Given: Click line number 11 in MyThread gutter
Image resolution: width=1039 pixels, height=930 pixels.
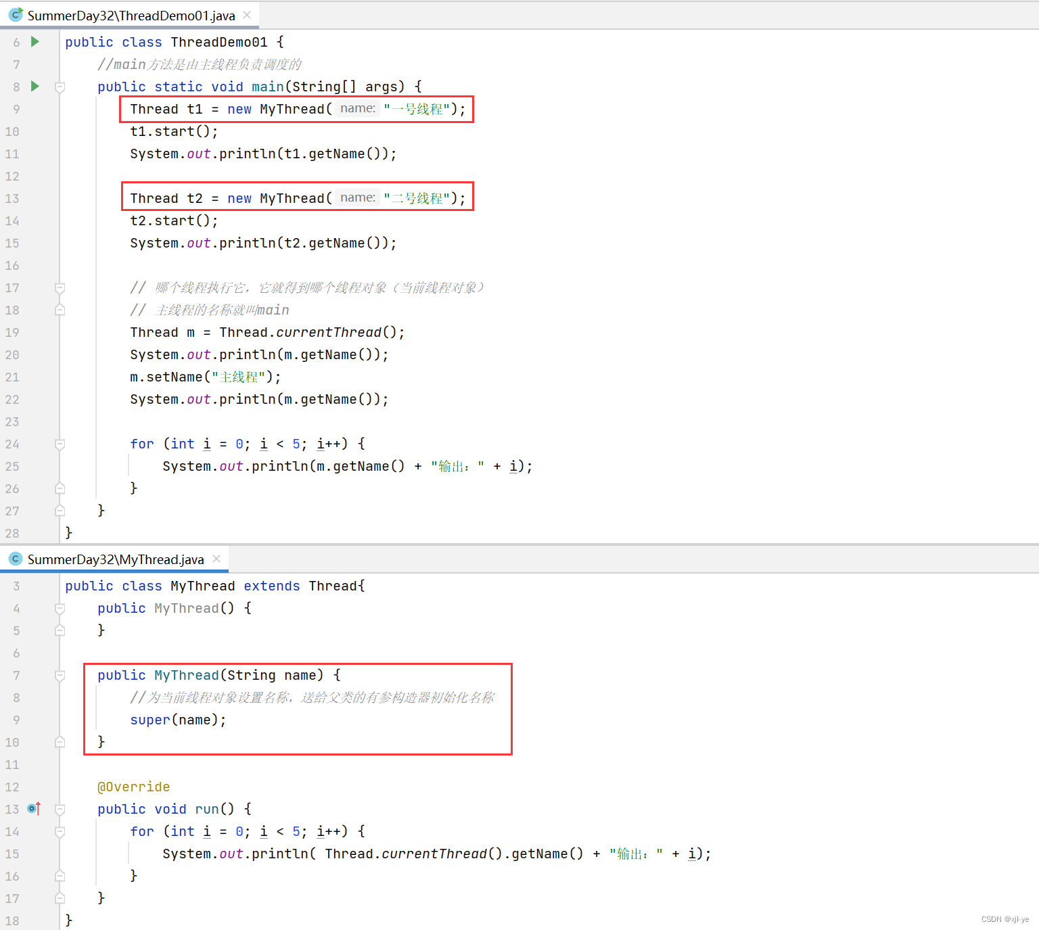Looking at the screenshot, I should click(12, 764).
